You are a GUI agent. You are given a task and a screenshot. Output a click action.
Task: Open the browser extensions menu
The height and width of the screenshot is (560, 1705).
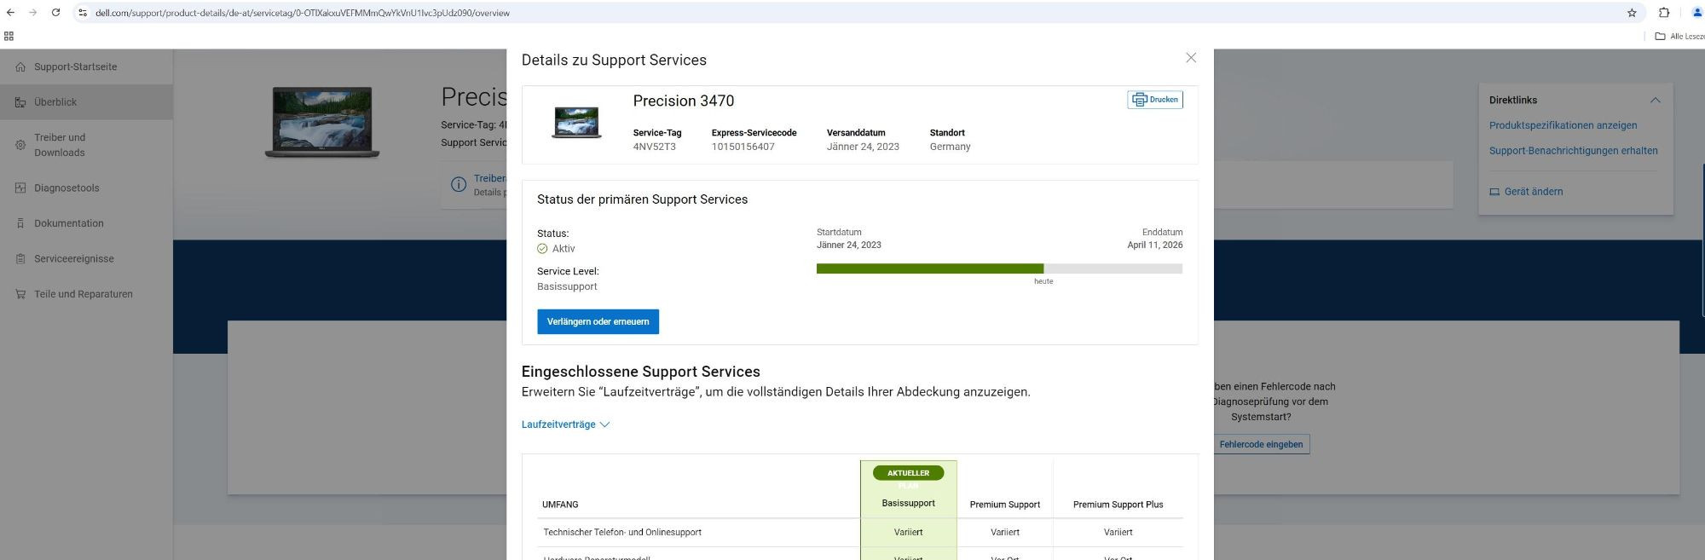1663,13
